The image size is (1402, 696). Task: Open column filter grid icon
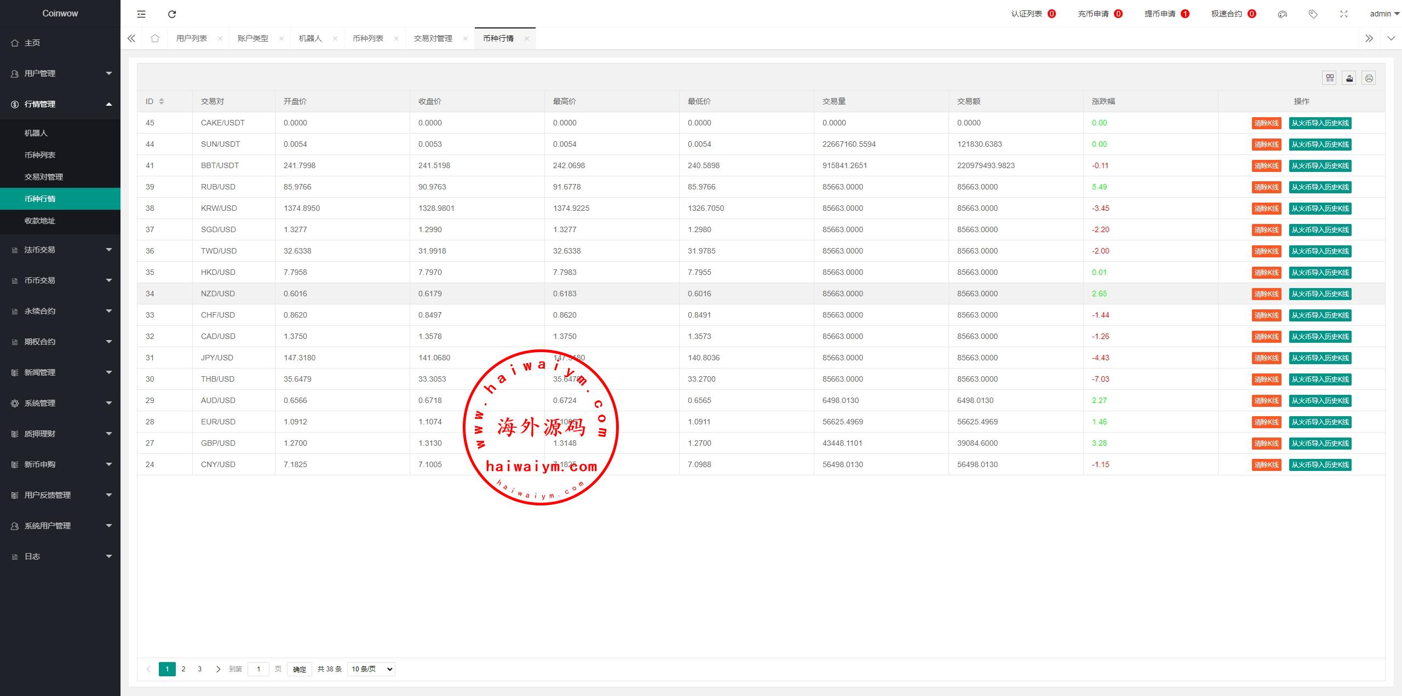point(1330,78)
